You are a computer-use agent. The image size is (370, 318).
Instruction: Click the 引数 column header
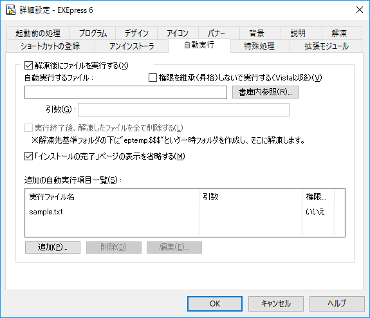coord(250,196)
